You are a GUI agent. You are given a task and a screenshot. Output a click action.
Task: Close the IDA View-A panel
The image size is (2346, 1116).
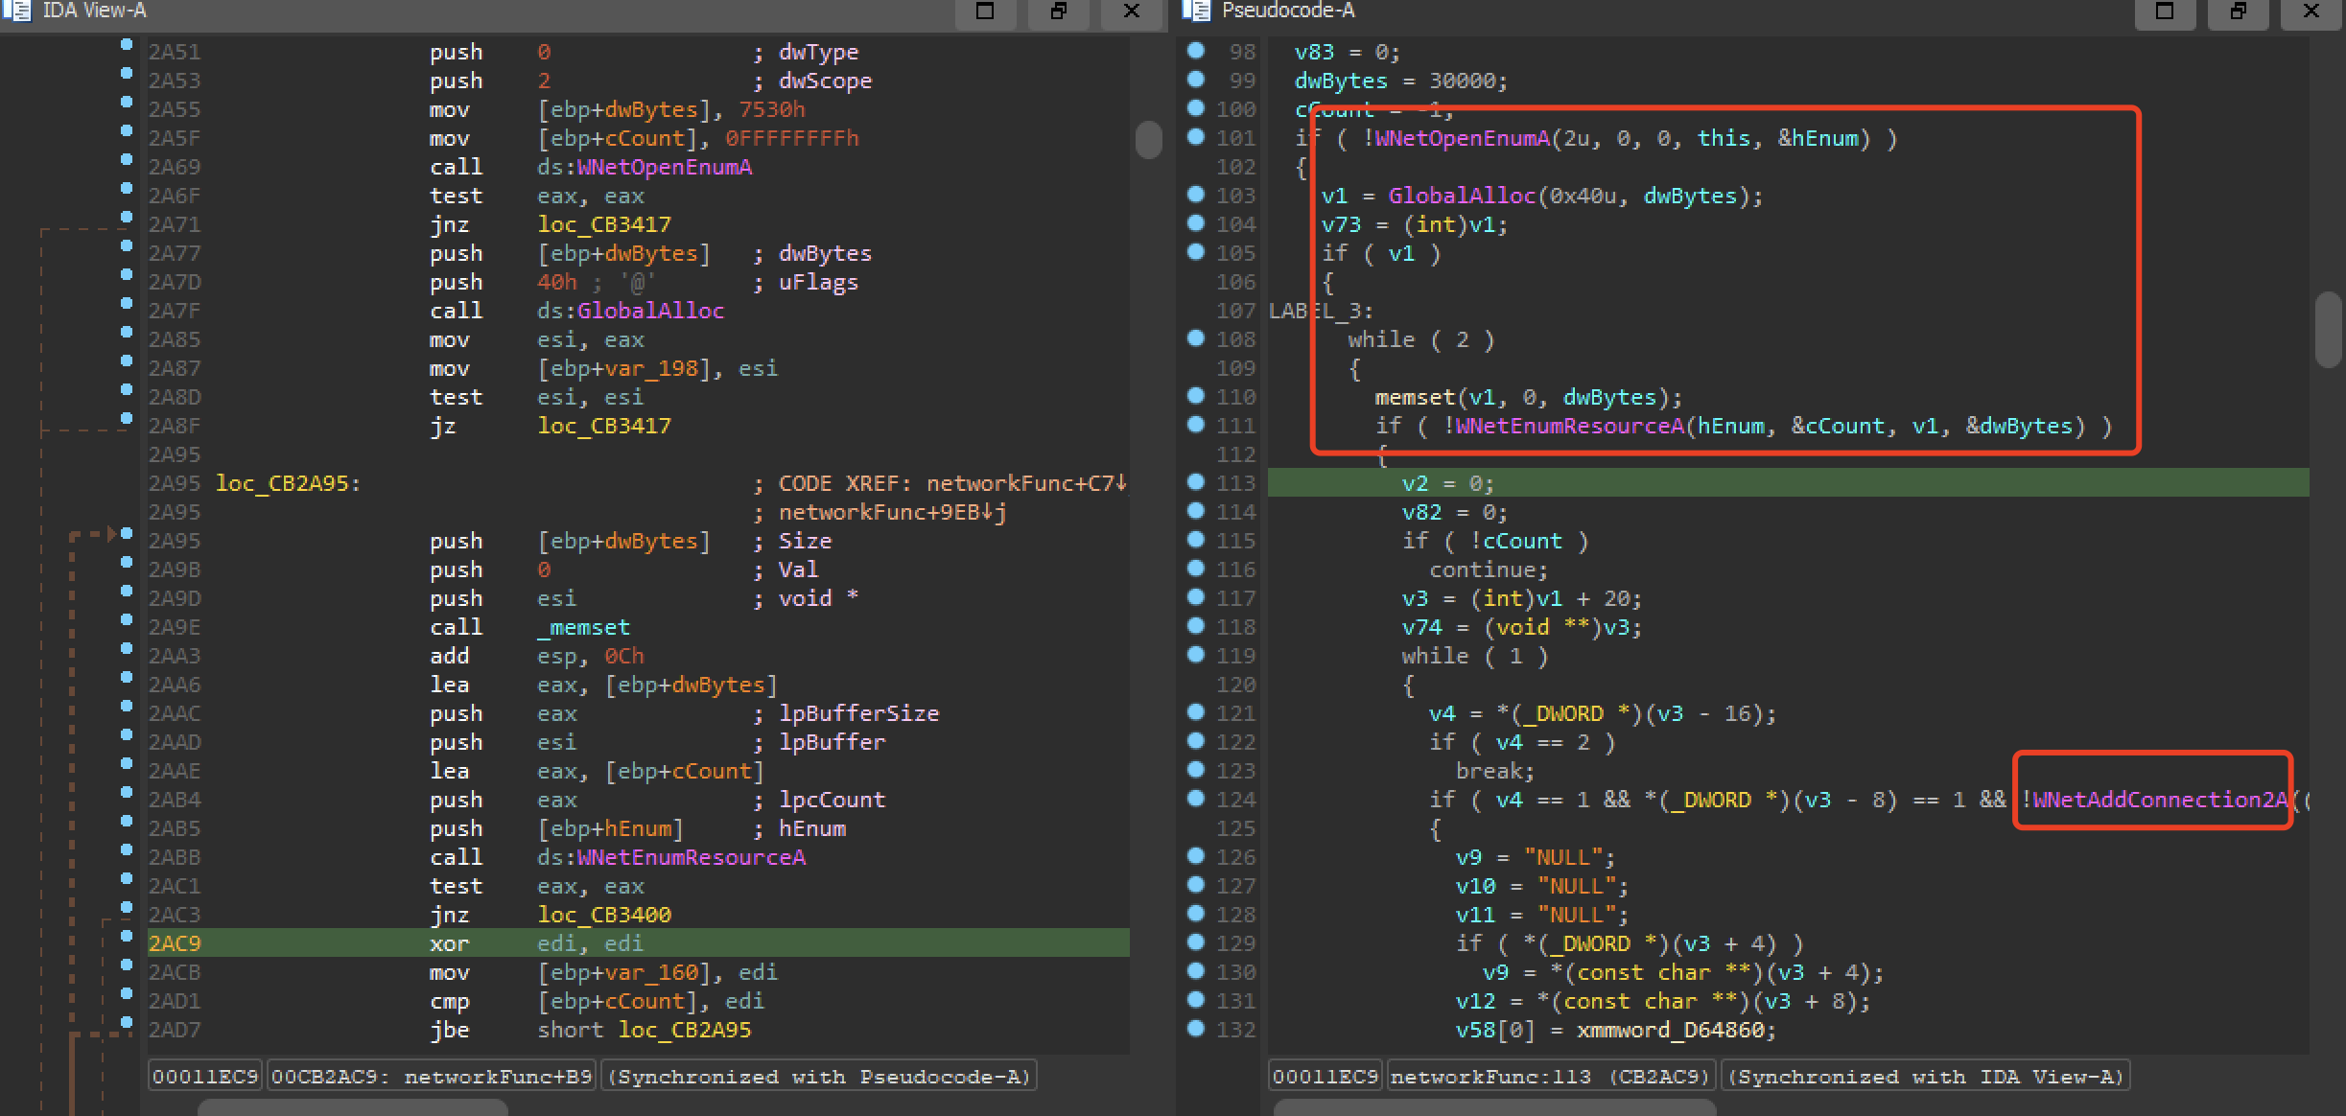point(1131,12)
